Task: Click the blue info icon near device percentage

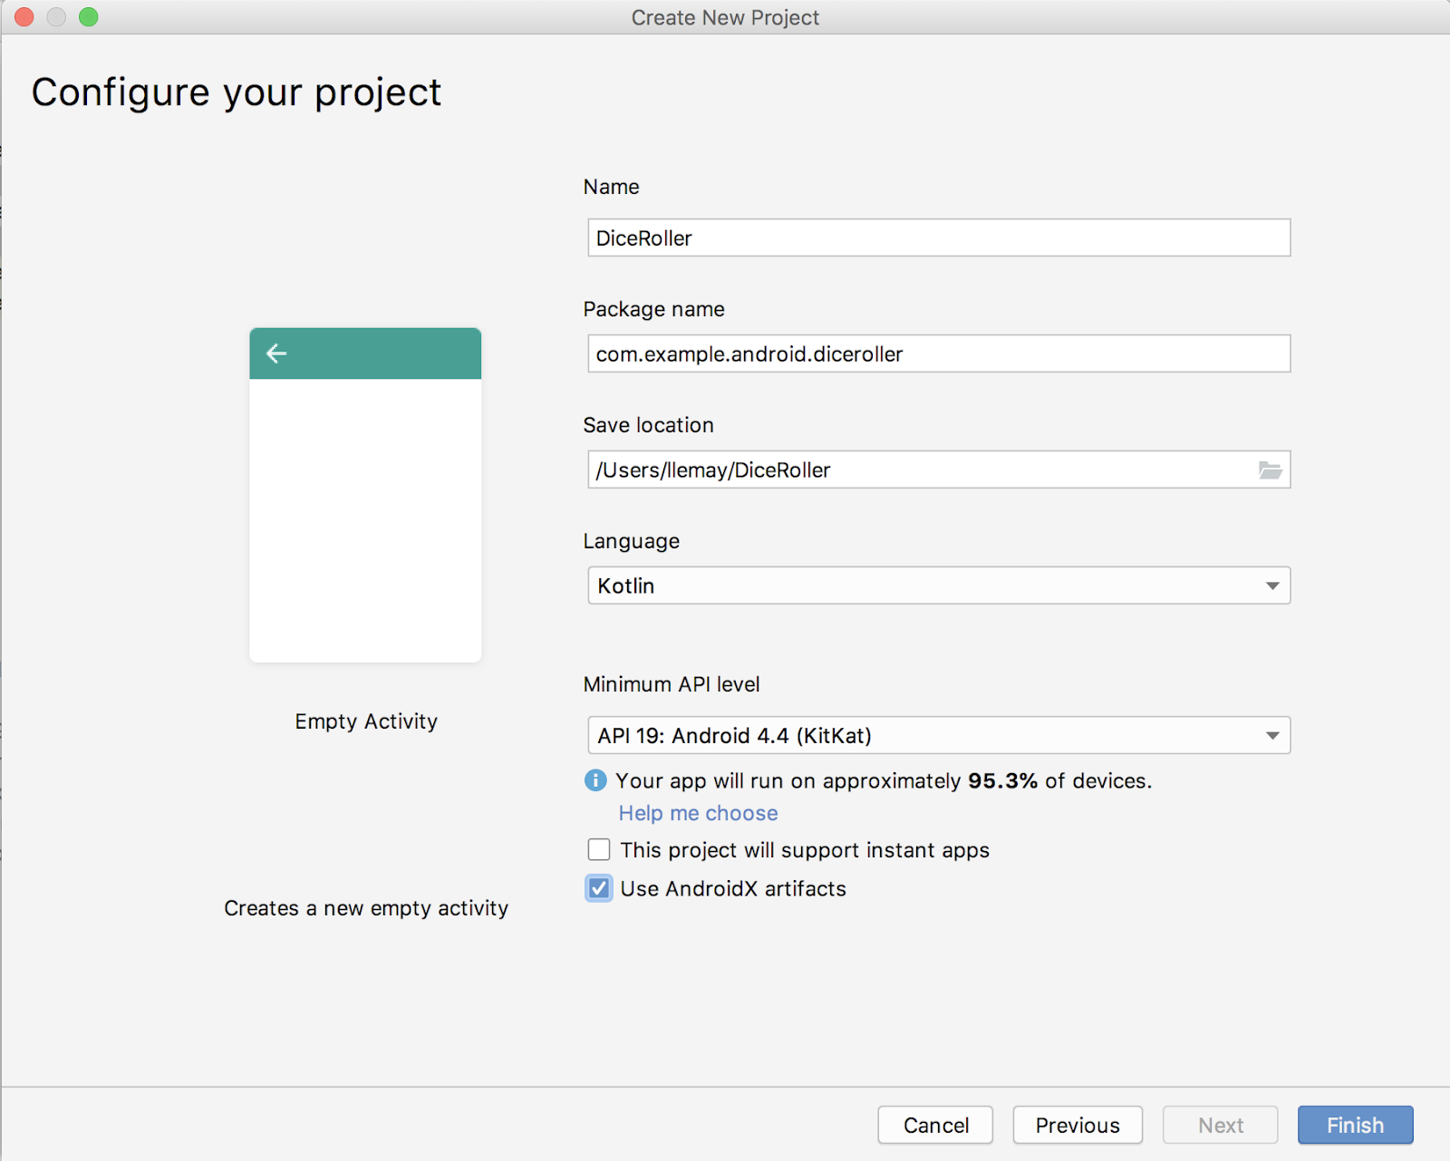Action: pos(595,780)
